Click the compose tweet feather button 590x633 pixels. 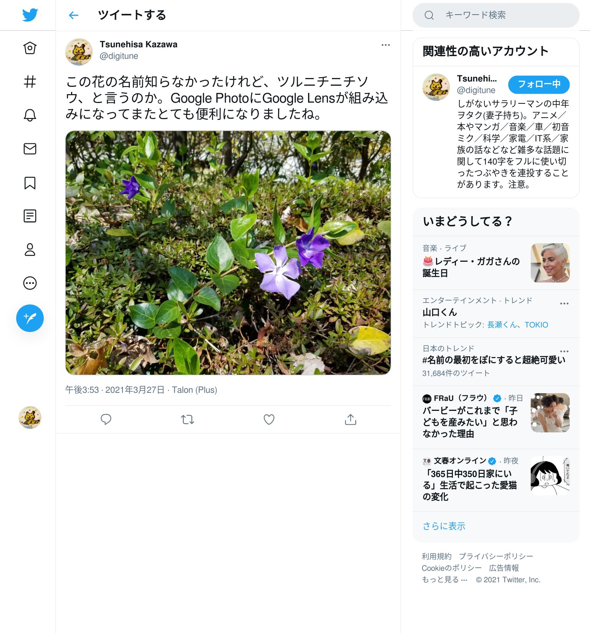pyautogui.click(x=30, y=318)
